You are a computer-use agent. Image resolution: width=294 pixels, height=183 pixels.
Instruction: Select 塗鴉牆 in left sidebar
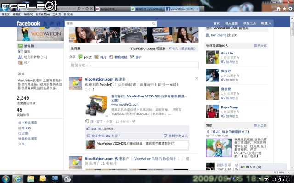coord(40,46)
